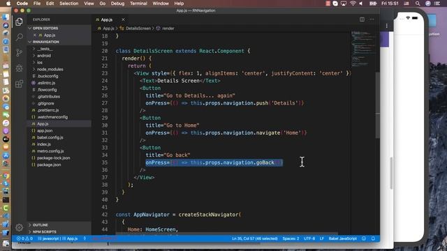Open .gitignore in the explorer
This screenshot has width=447, height=251.
45,104
